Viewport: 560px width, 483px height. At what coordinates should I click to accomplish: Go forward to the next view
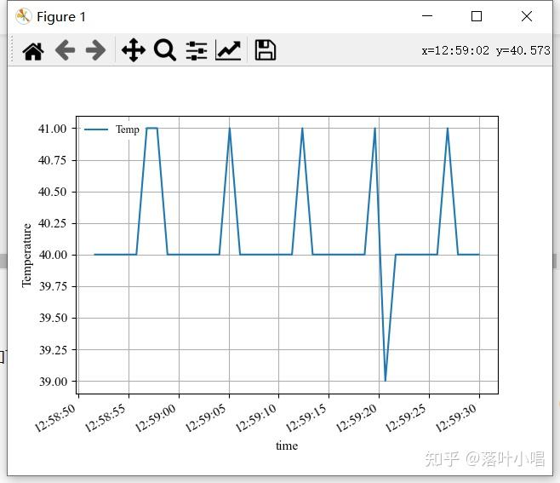pyautogui.click(x=95, y=50)
